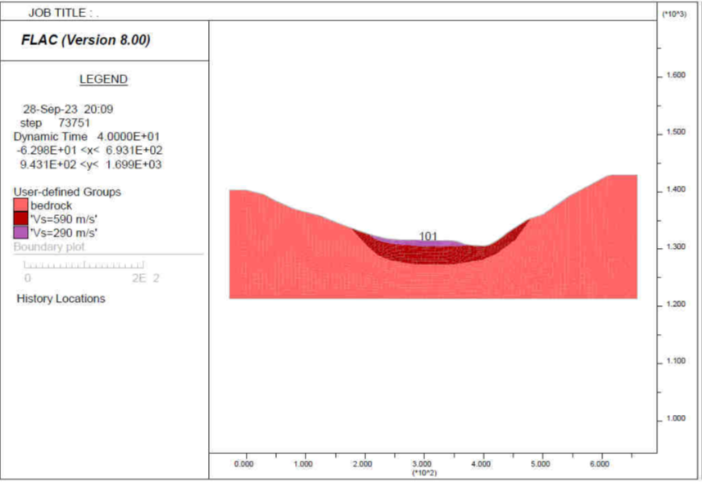Click the User-defined Groups heading
Image resolution: width=702 pixels, height=482 pixels.
tap(67, 191)
